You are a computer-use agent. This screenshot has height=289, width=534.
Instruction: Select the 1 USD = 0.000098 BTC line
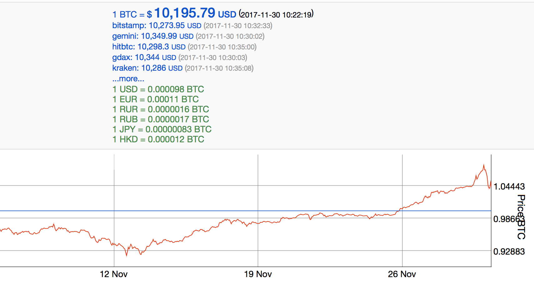coord(158,89)
